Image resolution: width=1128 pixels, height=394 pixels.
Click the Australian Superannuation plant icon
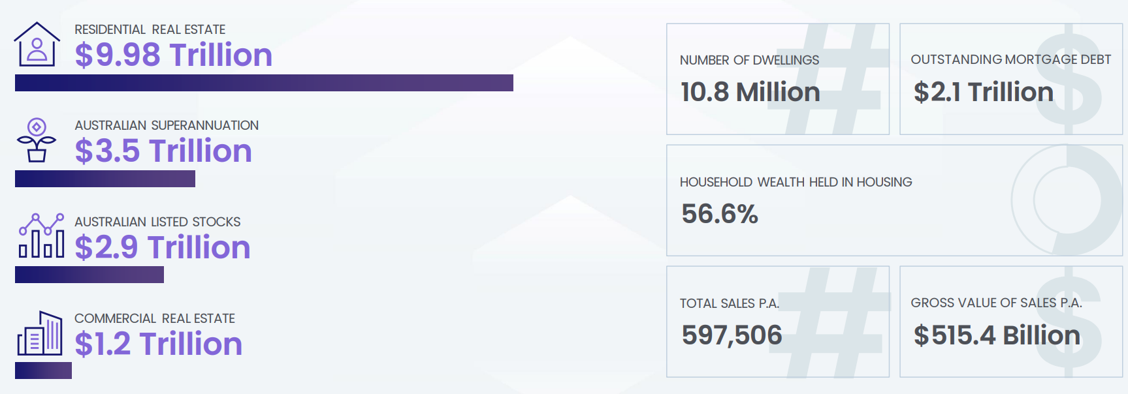coord(37,140)
